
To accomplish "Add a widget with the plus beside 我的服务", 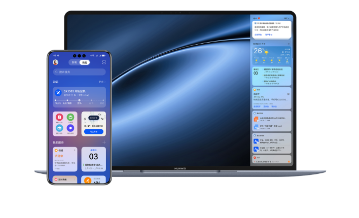I will [x=104, y=142].
